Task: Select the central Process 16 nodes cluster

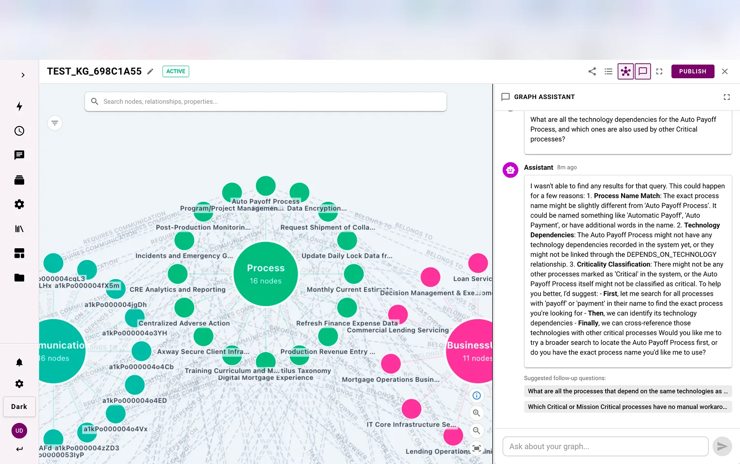Action: 266,274
